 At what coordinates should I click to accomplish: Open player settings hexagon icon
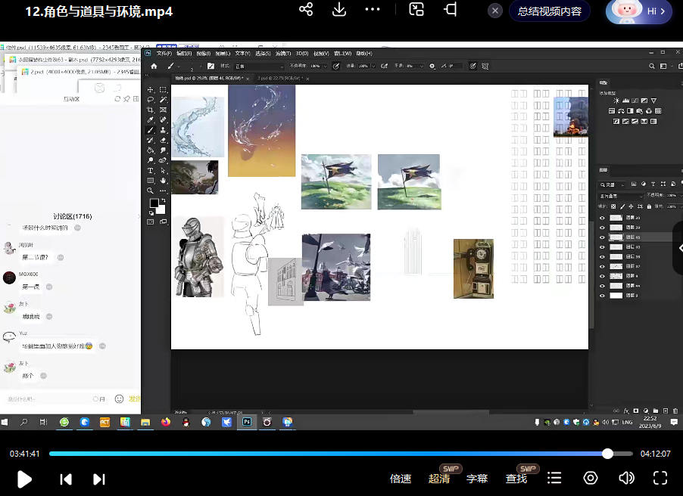pyautogui.click(x=591, y=478)
